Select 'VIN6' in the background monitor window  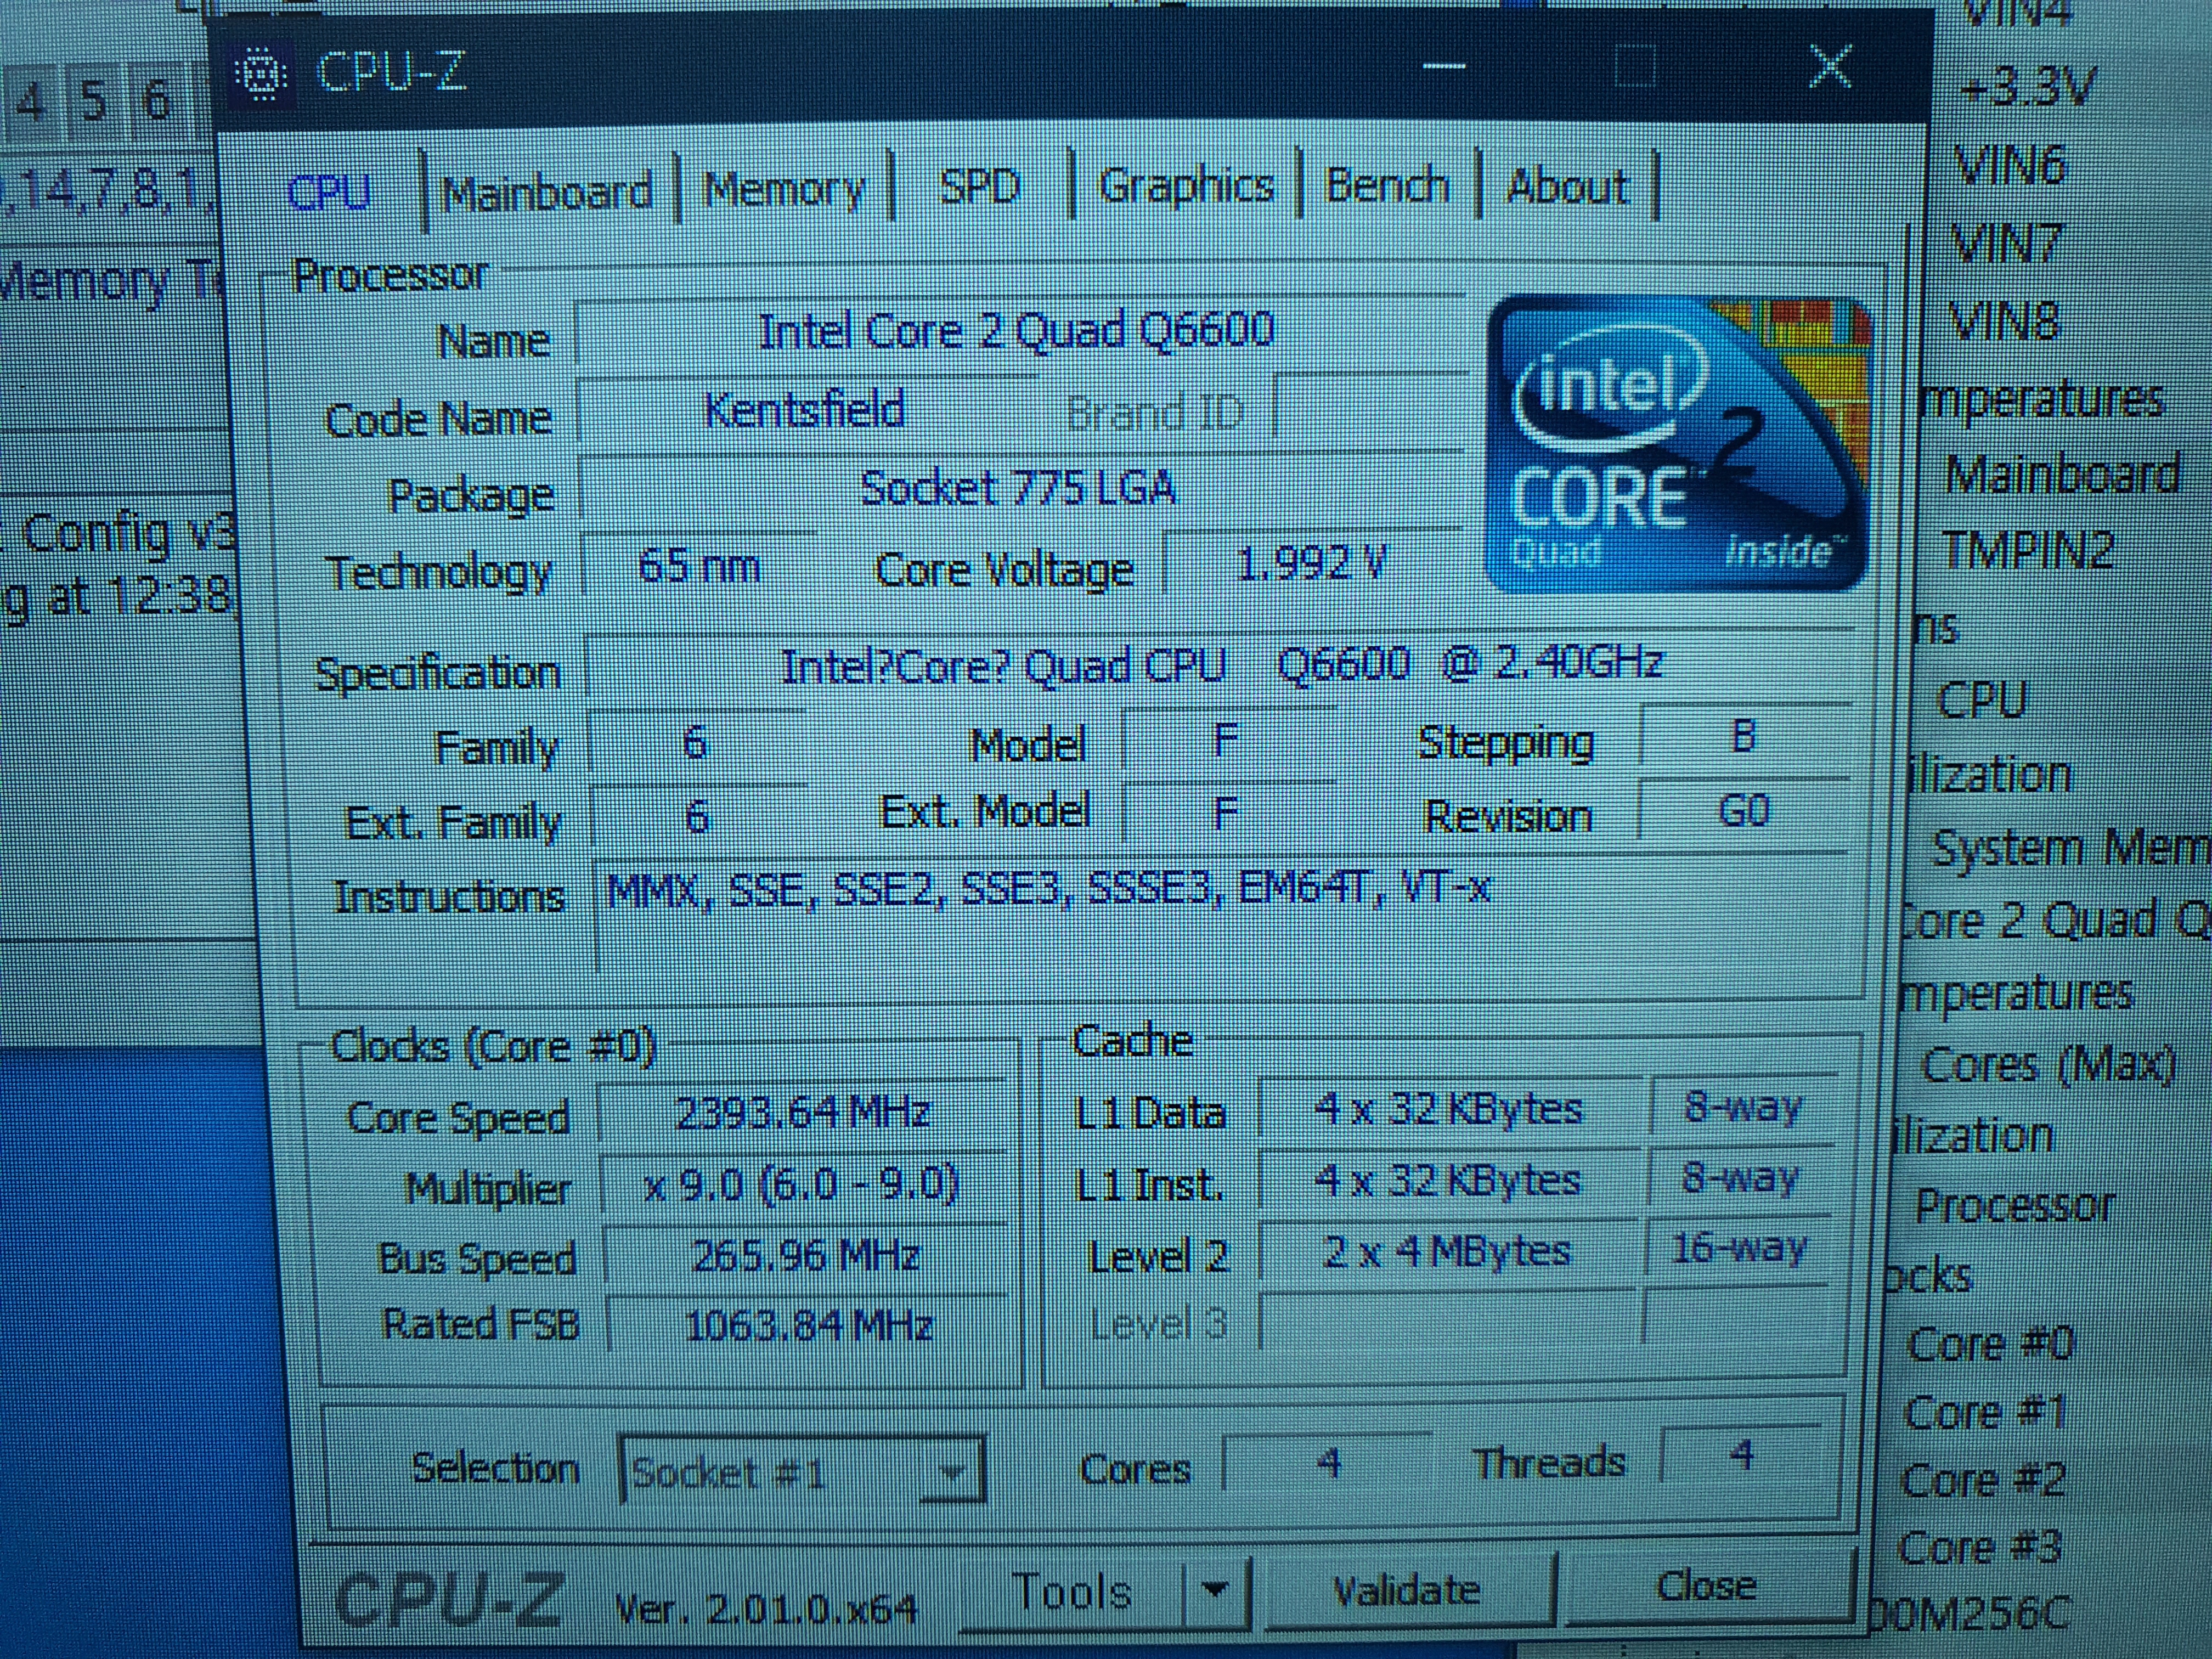pos(2010,165)
